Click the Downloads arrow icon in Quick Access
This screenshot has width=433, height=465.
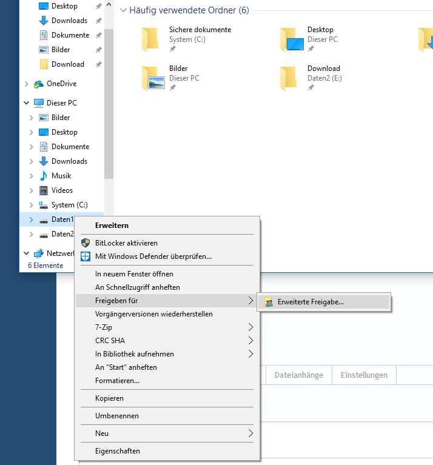click(x=44, y=21)
